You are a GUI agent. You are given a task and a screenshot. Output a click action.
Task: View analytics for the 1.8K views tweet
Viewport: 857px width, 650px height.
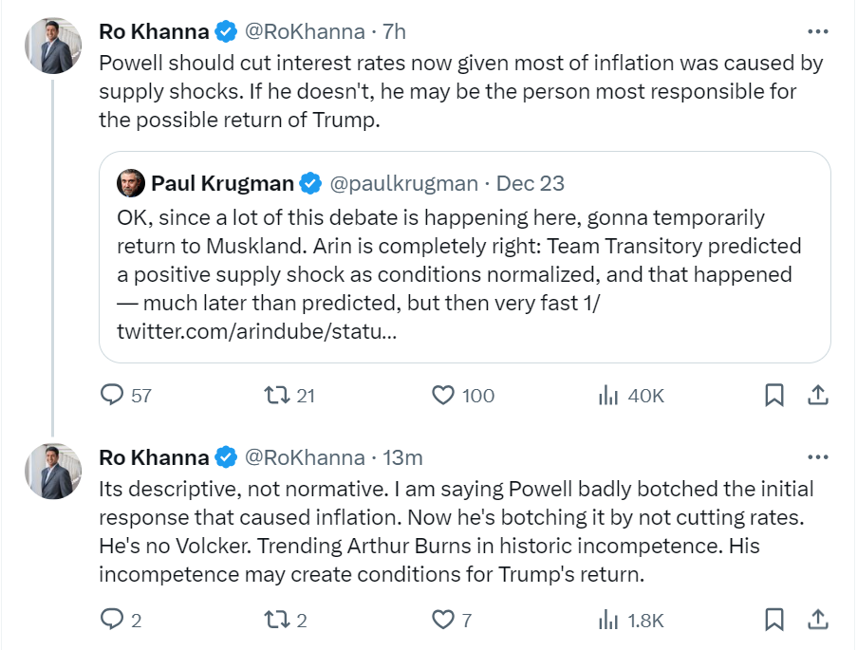608,620
